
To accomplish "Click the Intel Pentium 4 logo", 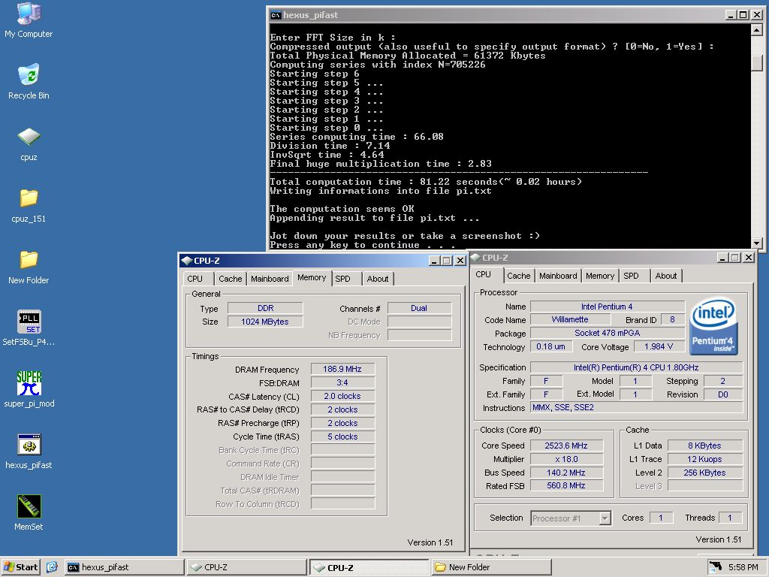I will [x=713, y=326].
